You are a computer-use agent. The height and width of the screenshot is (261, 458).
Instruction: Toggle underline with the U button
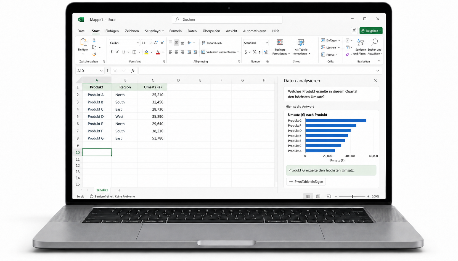point(123,52)
